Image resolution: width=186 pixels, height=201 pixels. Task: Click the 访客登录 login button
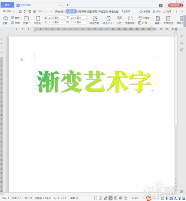click(x=176, y=5)
